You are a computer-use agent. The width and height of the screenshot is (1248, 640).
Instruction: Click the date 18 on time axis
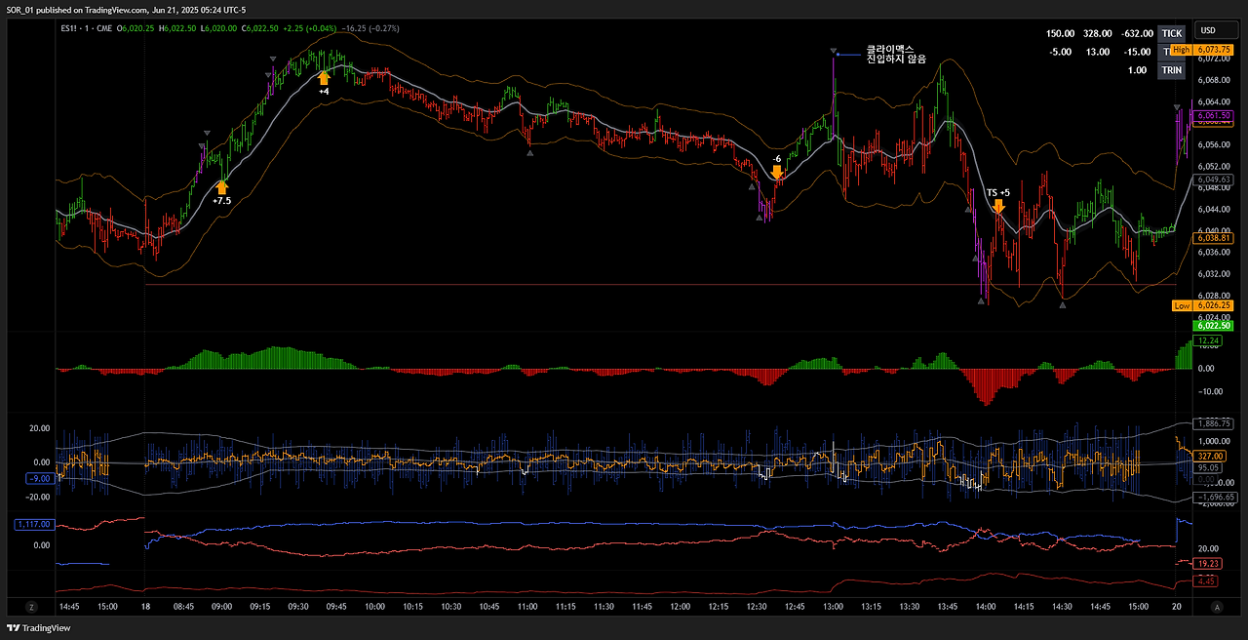click(x=145, y=607)
